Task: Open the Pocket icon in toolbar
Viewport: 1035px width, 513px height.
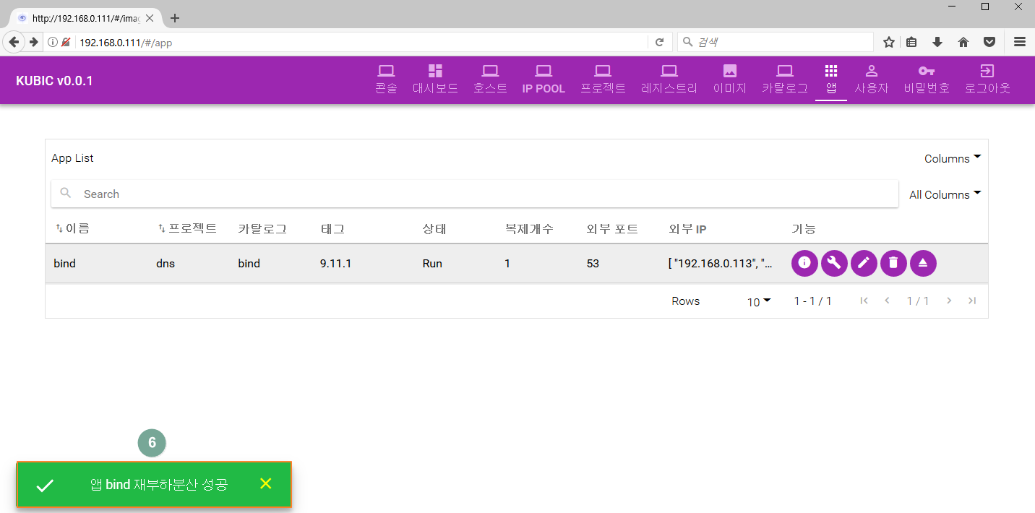Action: coord(989,42)
